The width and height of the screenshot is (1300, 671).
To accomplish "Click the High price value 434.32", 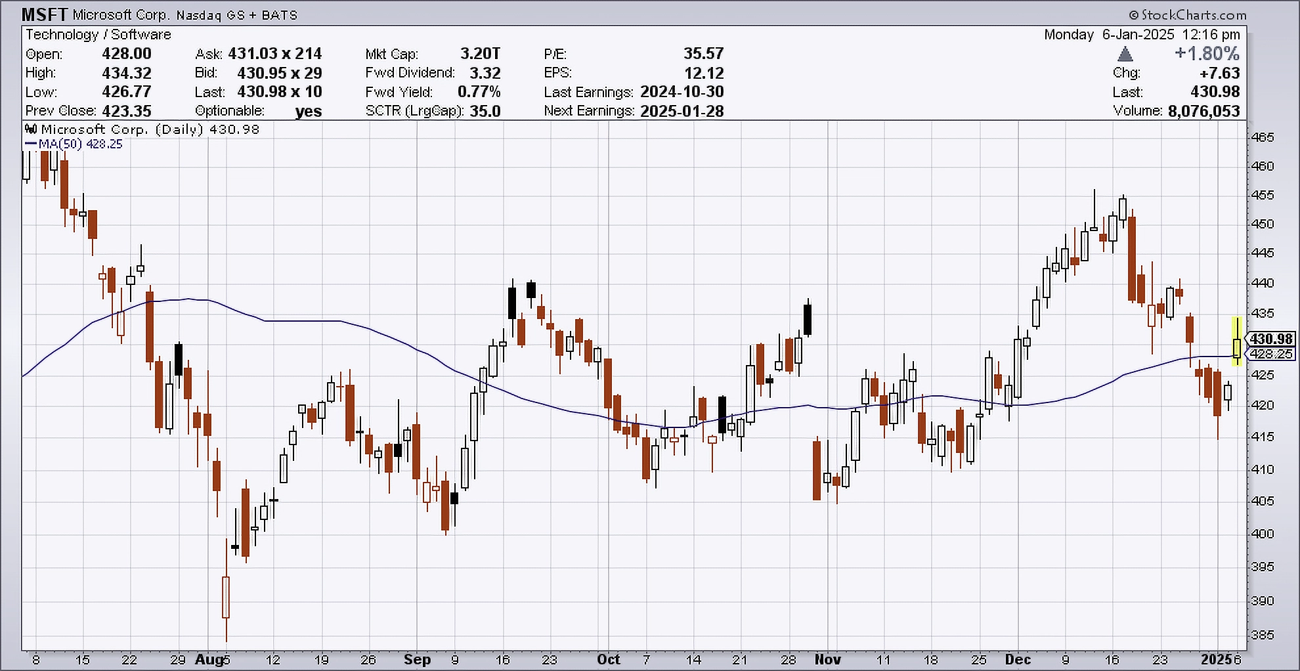I will coord(127,73).
